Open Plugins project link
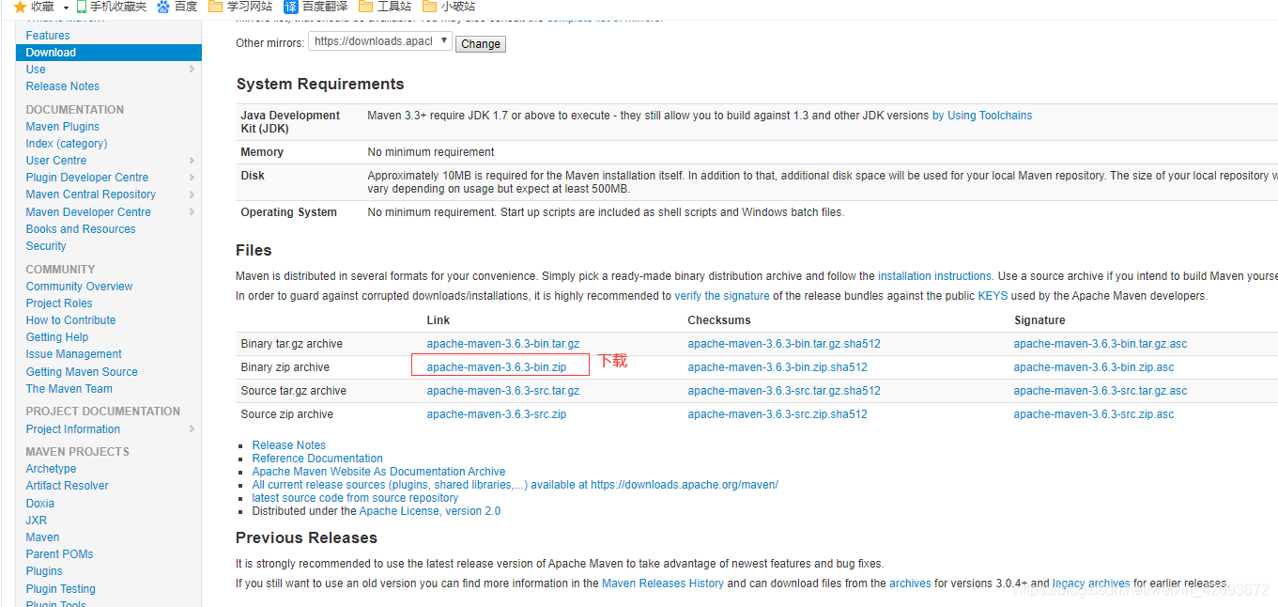The image size is (1278, 607). 44,571
